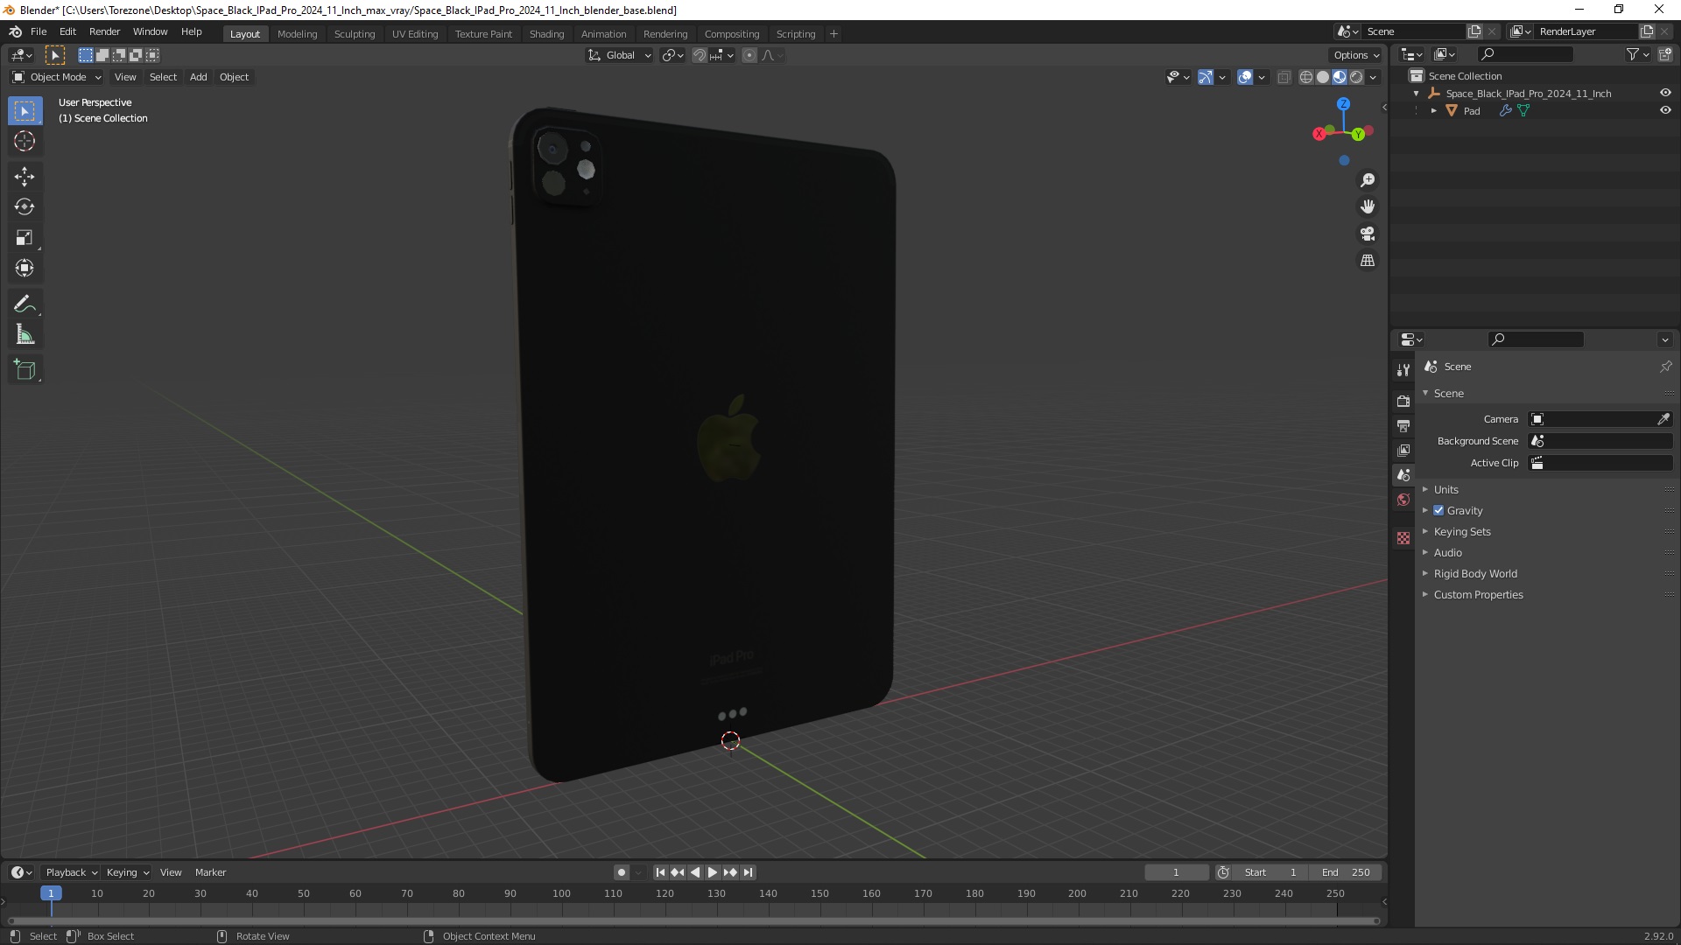Image resolution: width=1681 pixels, height=945 pixels.
Task: Expand Custom Properties panel
Action: (1478, 595)
